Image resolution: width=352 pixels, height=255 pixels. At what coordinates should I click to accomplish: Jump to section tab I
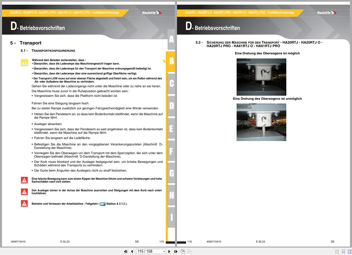point(171,217)
